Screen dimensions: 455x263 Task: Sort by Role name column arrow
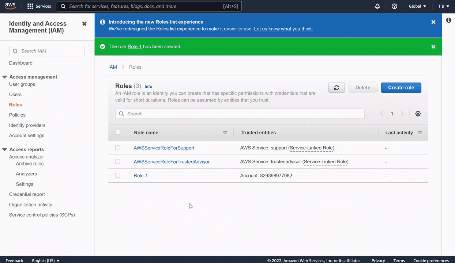click(225, 133)
